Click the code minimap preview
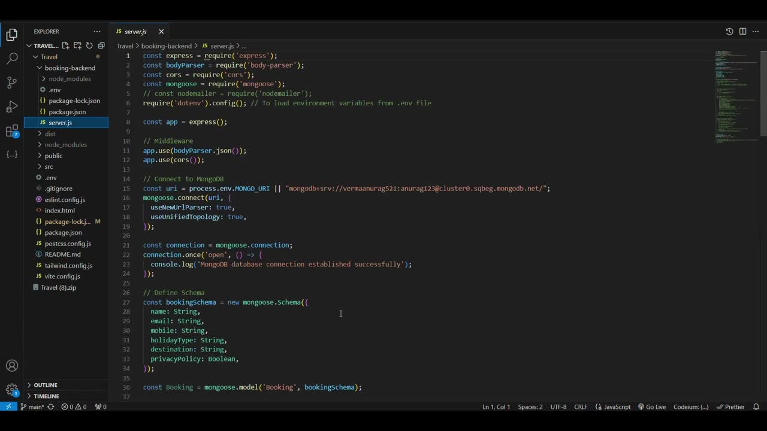The image size is (767, 431). click(x=736, y=96)
